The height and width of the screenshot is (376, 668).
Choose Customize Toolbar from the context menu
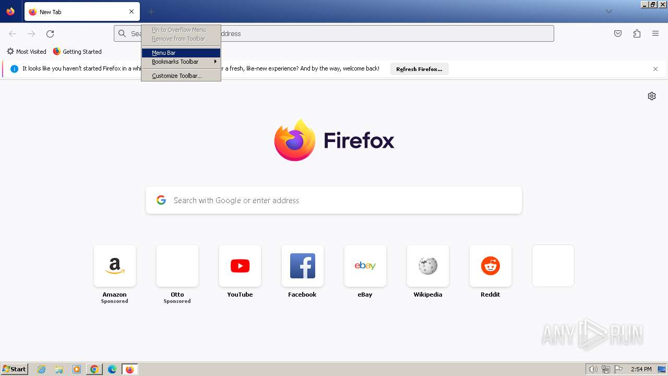pyautogui.click(x=181, y=76)
